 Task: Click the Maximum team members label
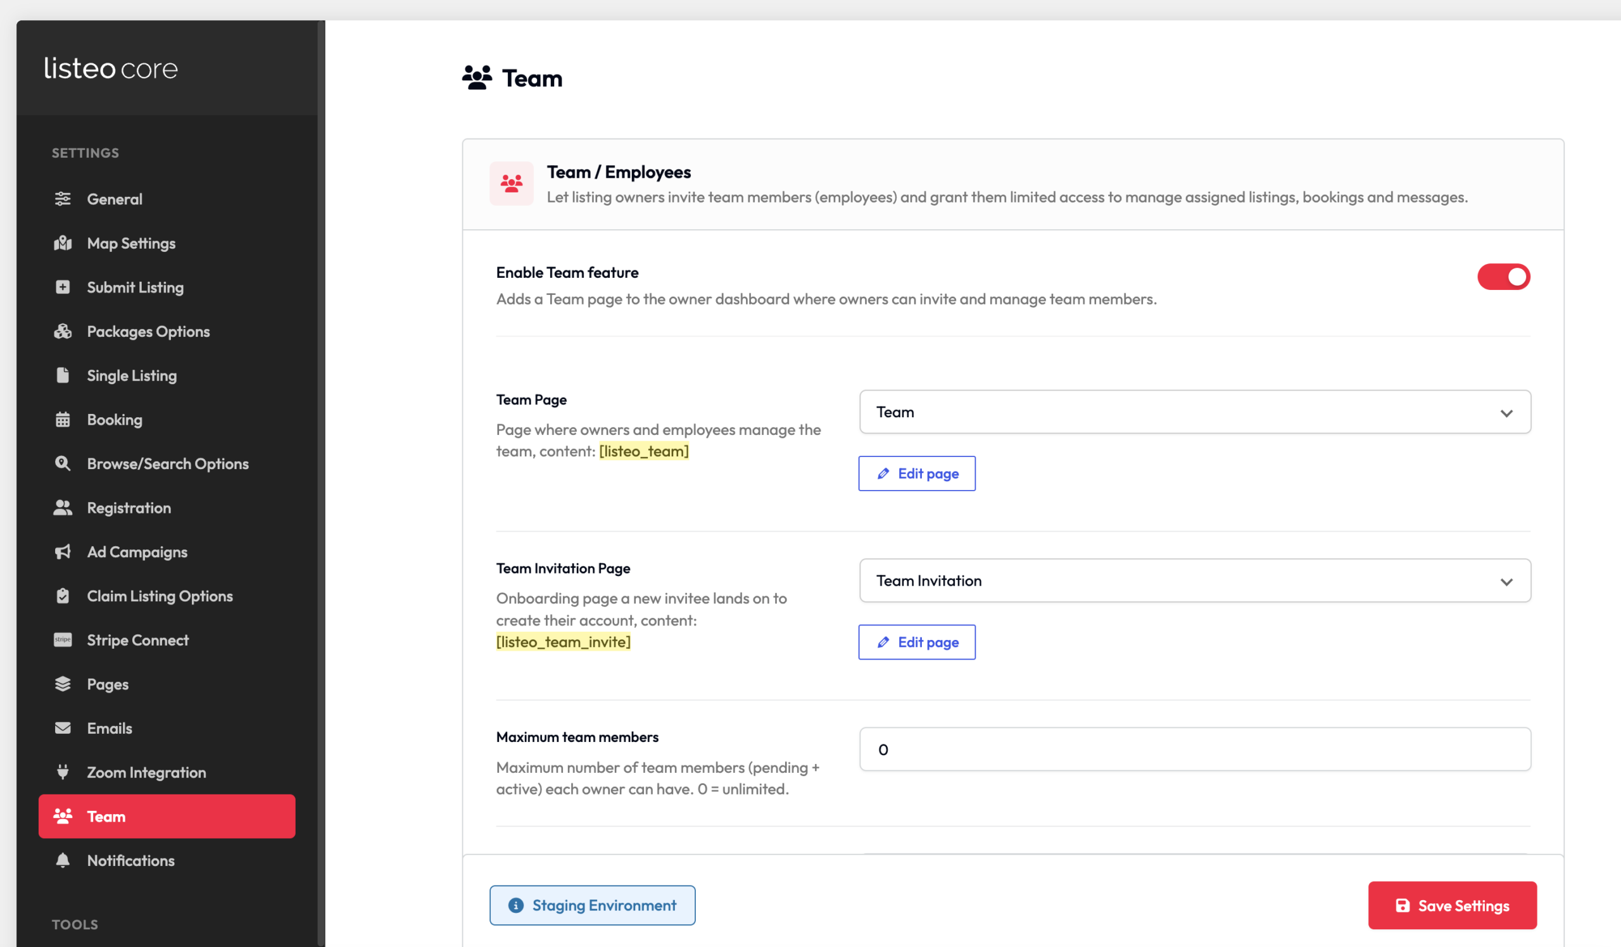[577, 736]
